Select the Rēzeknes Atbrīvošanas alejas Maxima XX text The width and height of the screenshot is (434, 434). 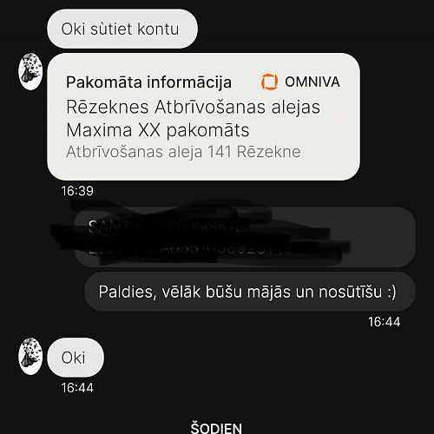click(x=193, y=119)
